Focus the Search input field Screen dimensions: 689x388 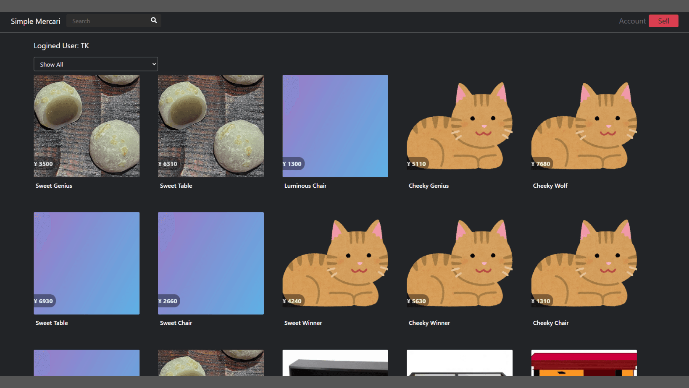[108, 21]
